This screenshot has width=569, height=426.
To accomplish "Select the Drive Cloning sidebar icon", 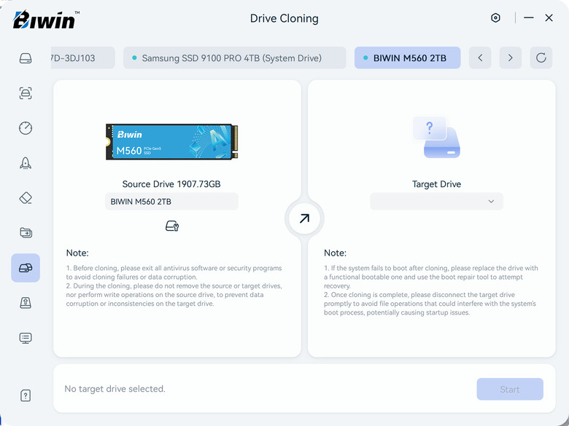I will (26, 268).
